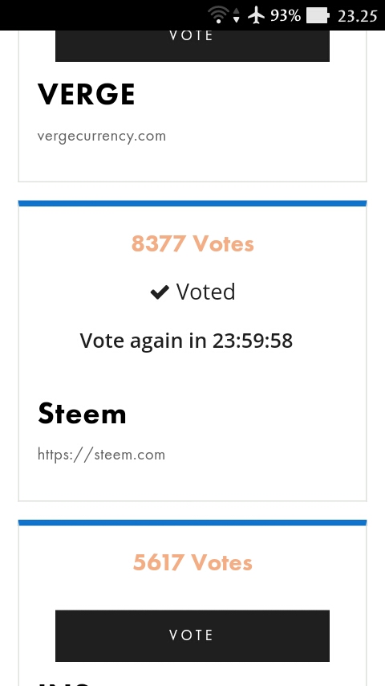Screen dimensions: 385x686
Task: Click the Vote again in countdown timer
Action: click(186, 341)
